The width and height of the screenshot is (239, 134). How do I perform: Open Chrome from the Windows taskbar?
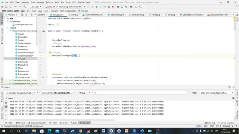80,131
